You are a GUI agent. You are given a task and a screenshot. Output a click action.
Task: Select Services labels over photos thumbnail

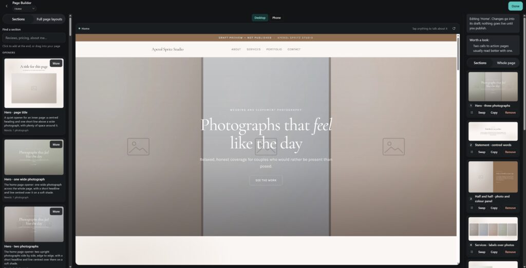(493, 229)
